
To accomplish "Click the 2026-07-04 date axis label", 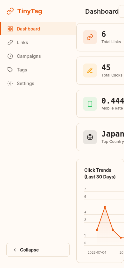I will pos(97,252).
